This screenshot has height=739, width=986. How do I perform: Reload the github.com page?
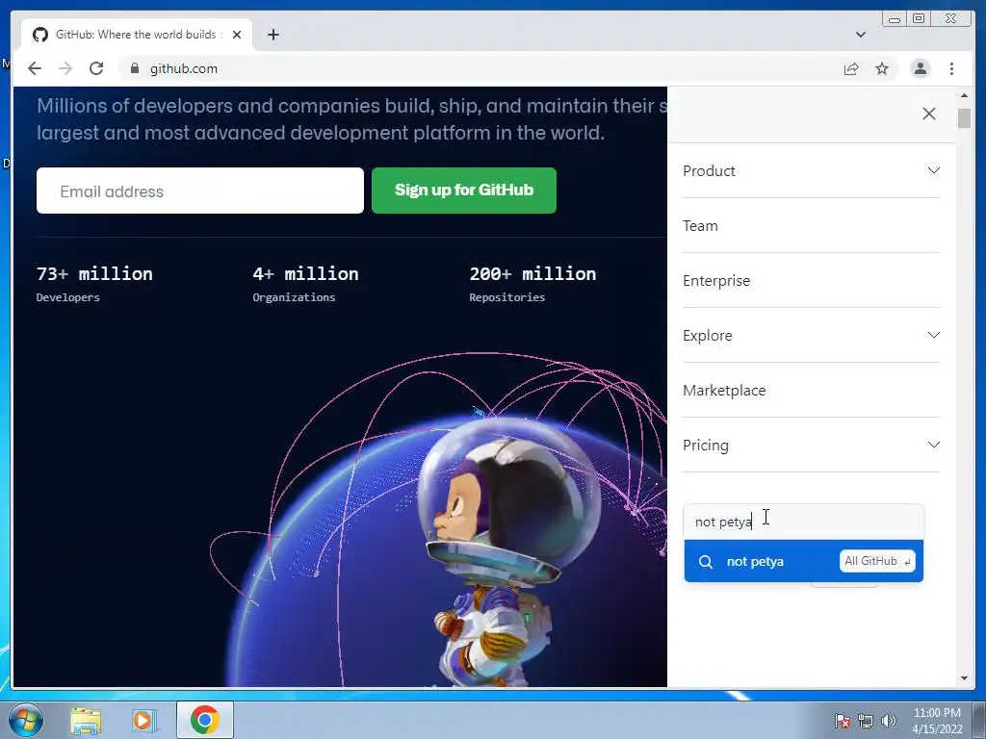96,68
